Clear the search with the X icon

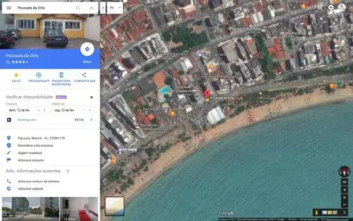[91, 8]
